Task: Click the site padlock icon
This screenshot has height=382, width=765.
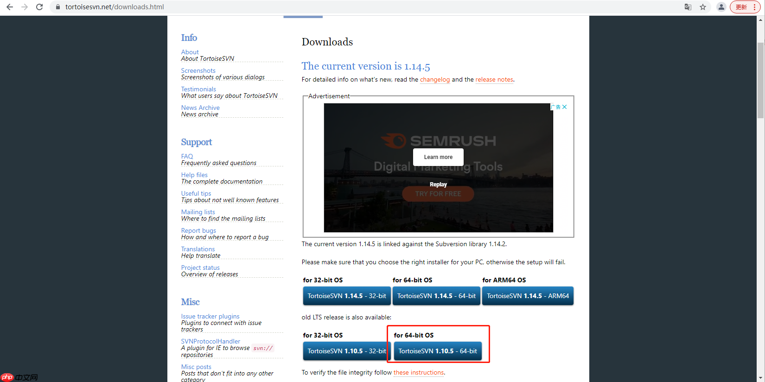Action: pos(58,7)
